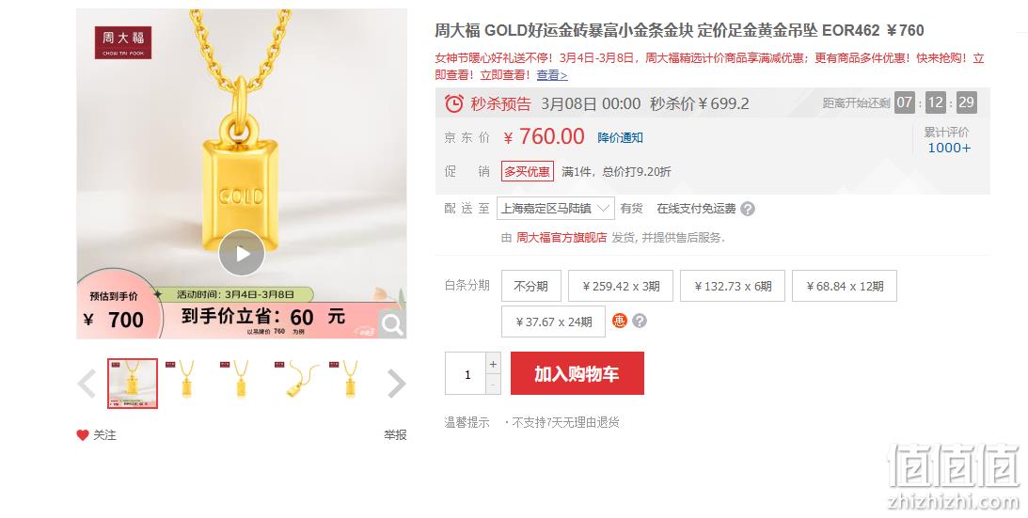Open the 降价通知 price alert link
The height and width of the screenshot is (518, 1028).
pyautogui.click(x=620, y=137)
